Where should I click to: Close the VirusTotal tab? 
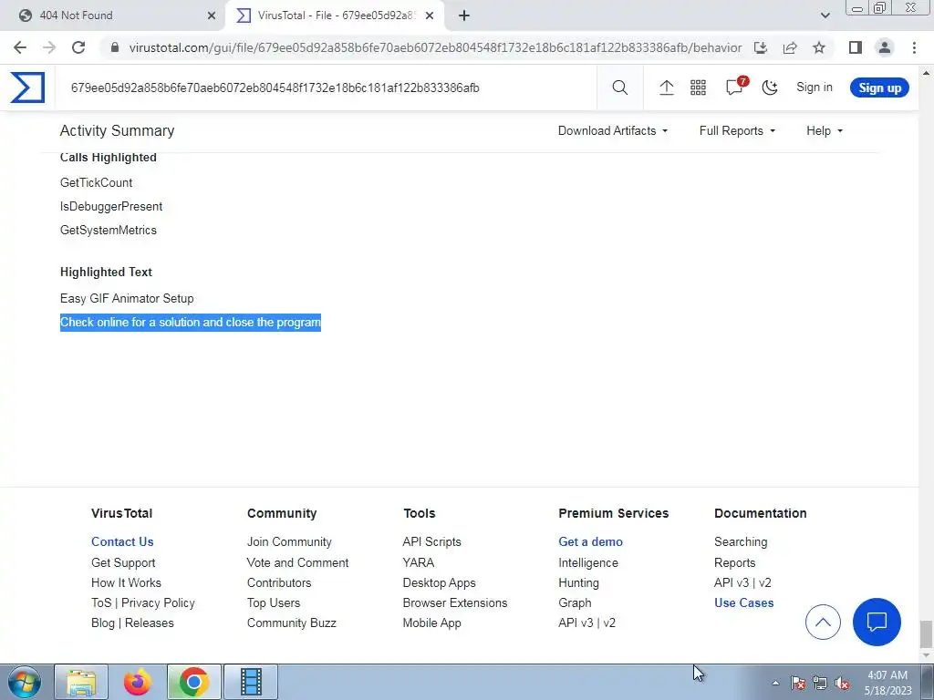click(430, 15)
